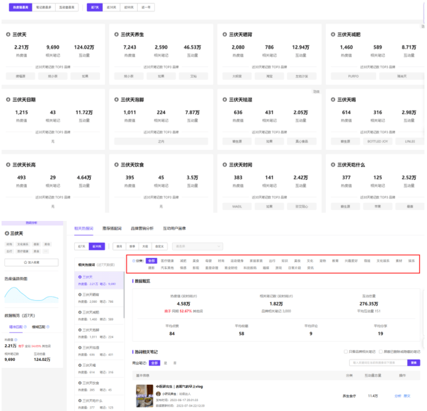Switch to 推荐搭配词 tab

pos(112,229)
